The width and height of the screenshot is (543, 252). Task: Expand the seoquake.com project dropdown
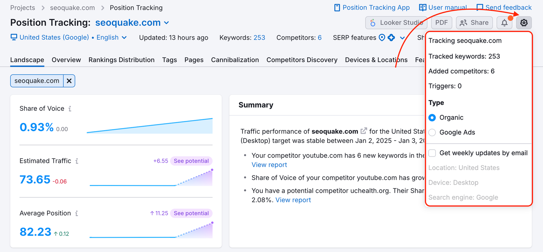tap(167, 23)
